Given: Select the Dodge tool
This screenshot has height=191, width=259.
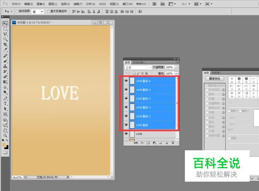Looking at the screenshot, I should point(5,92).
